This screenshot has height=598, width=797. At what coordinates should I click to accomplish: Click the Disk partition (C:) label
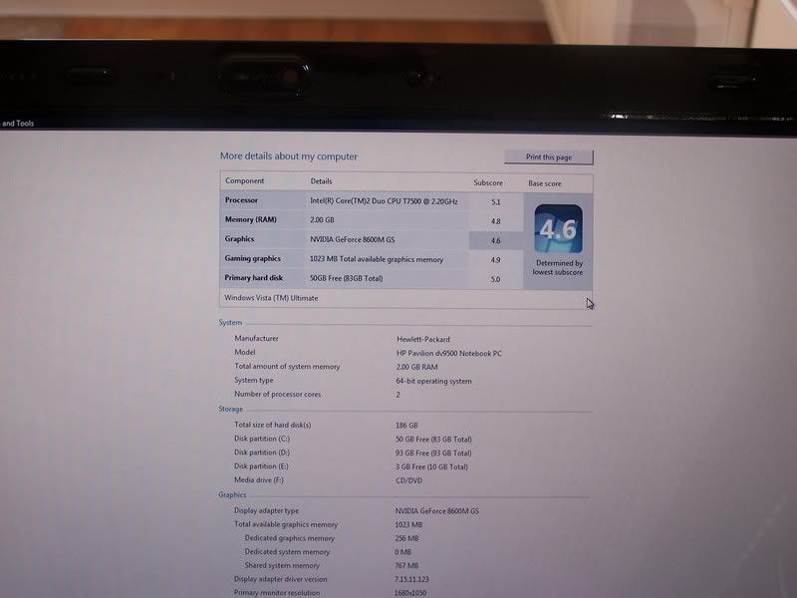(x=262, y=439)
